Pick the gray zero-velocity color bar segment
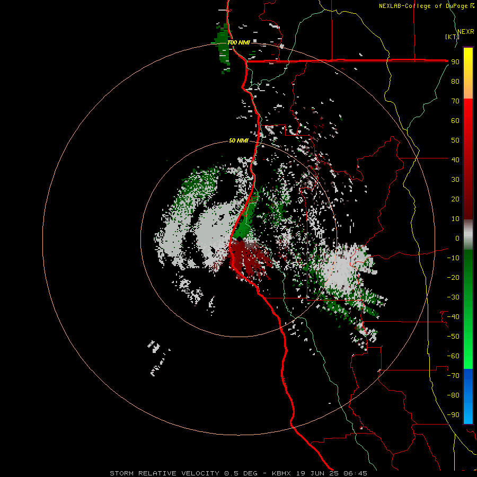Viewport: 477px width, 477px height. click(468, 234)
